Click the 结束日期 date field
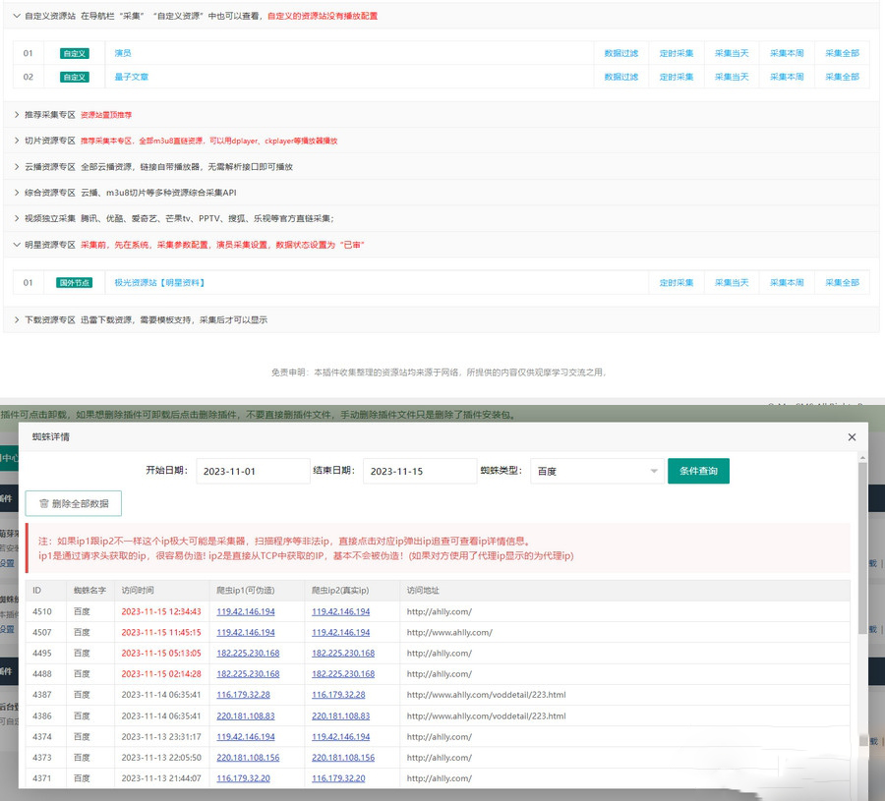The image size is (885, 801). 420,472
